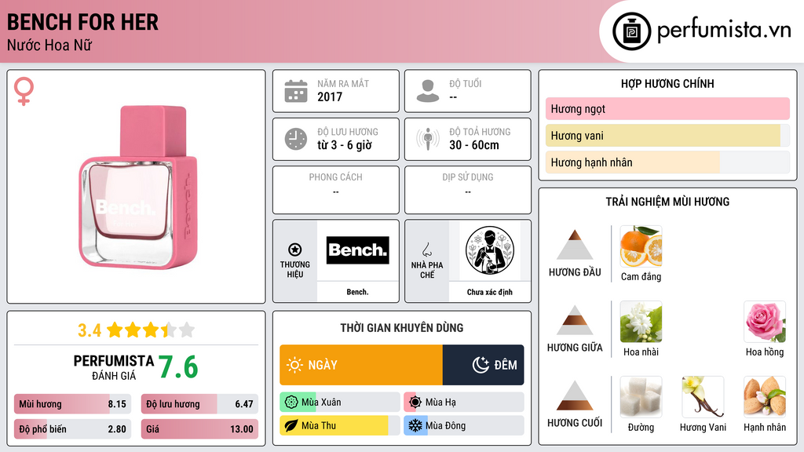Click the sun icon for Mùa Hạ
This screenshot has width=804, height=452.
coord(415,403)
